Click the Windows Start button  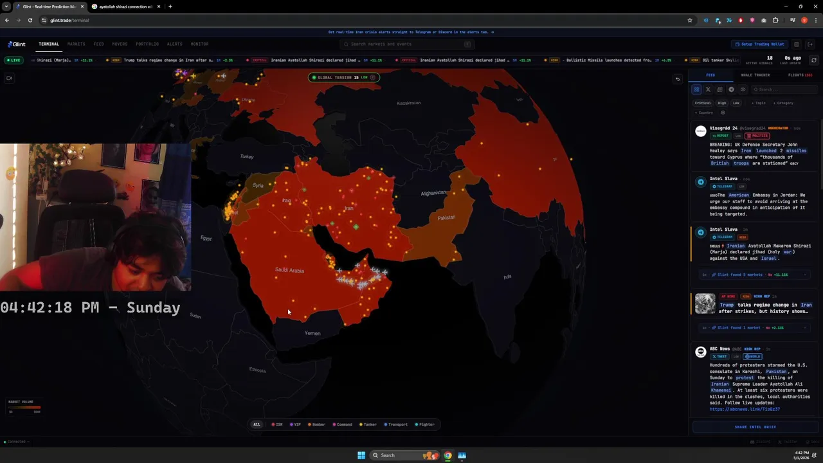click(361, 455)
